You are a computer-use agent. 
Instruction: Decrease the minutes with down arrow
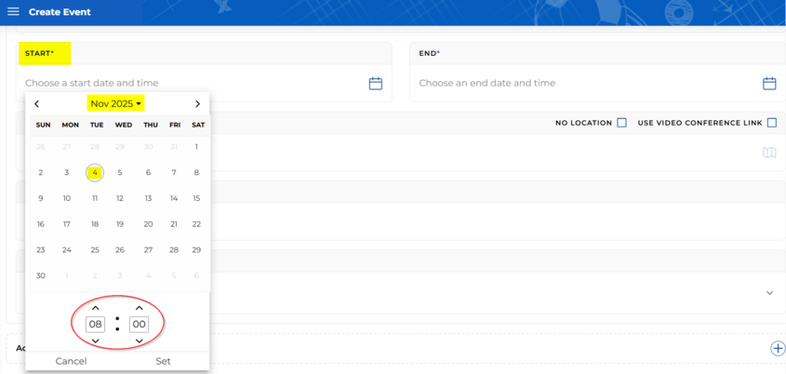[x=139, y=341]
